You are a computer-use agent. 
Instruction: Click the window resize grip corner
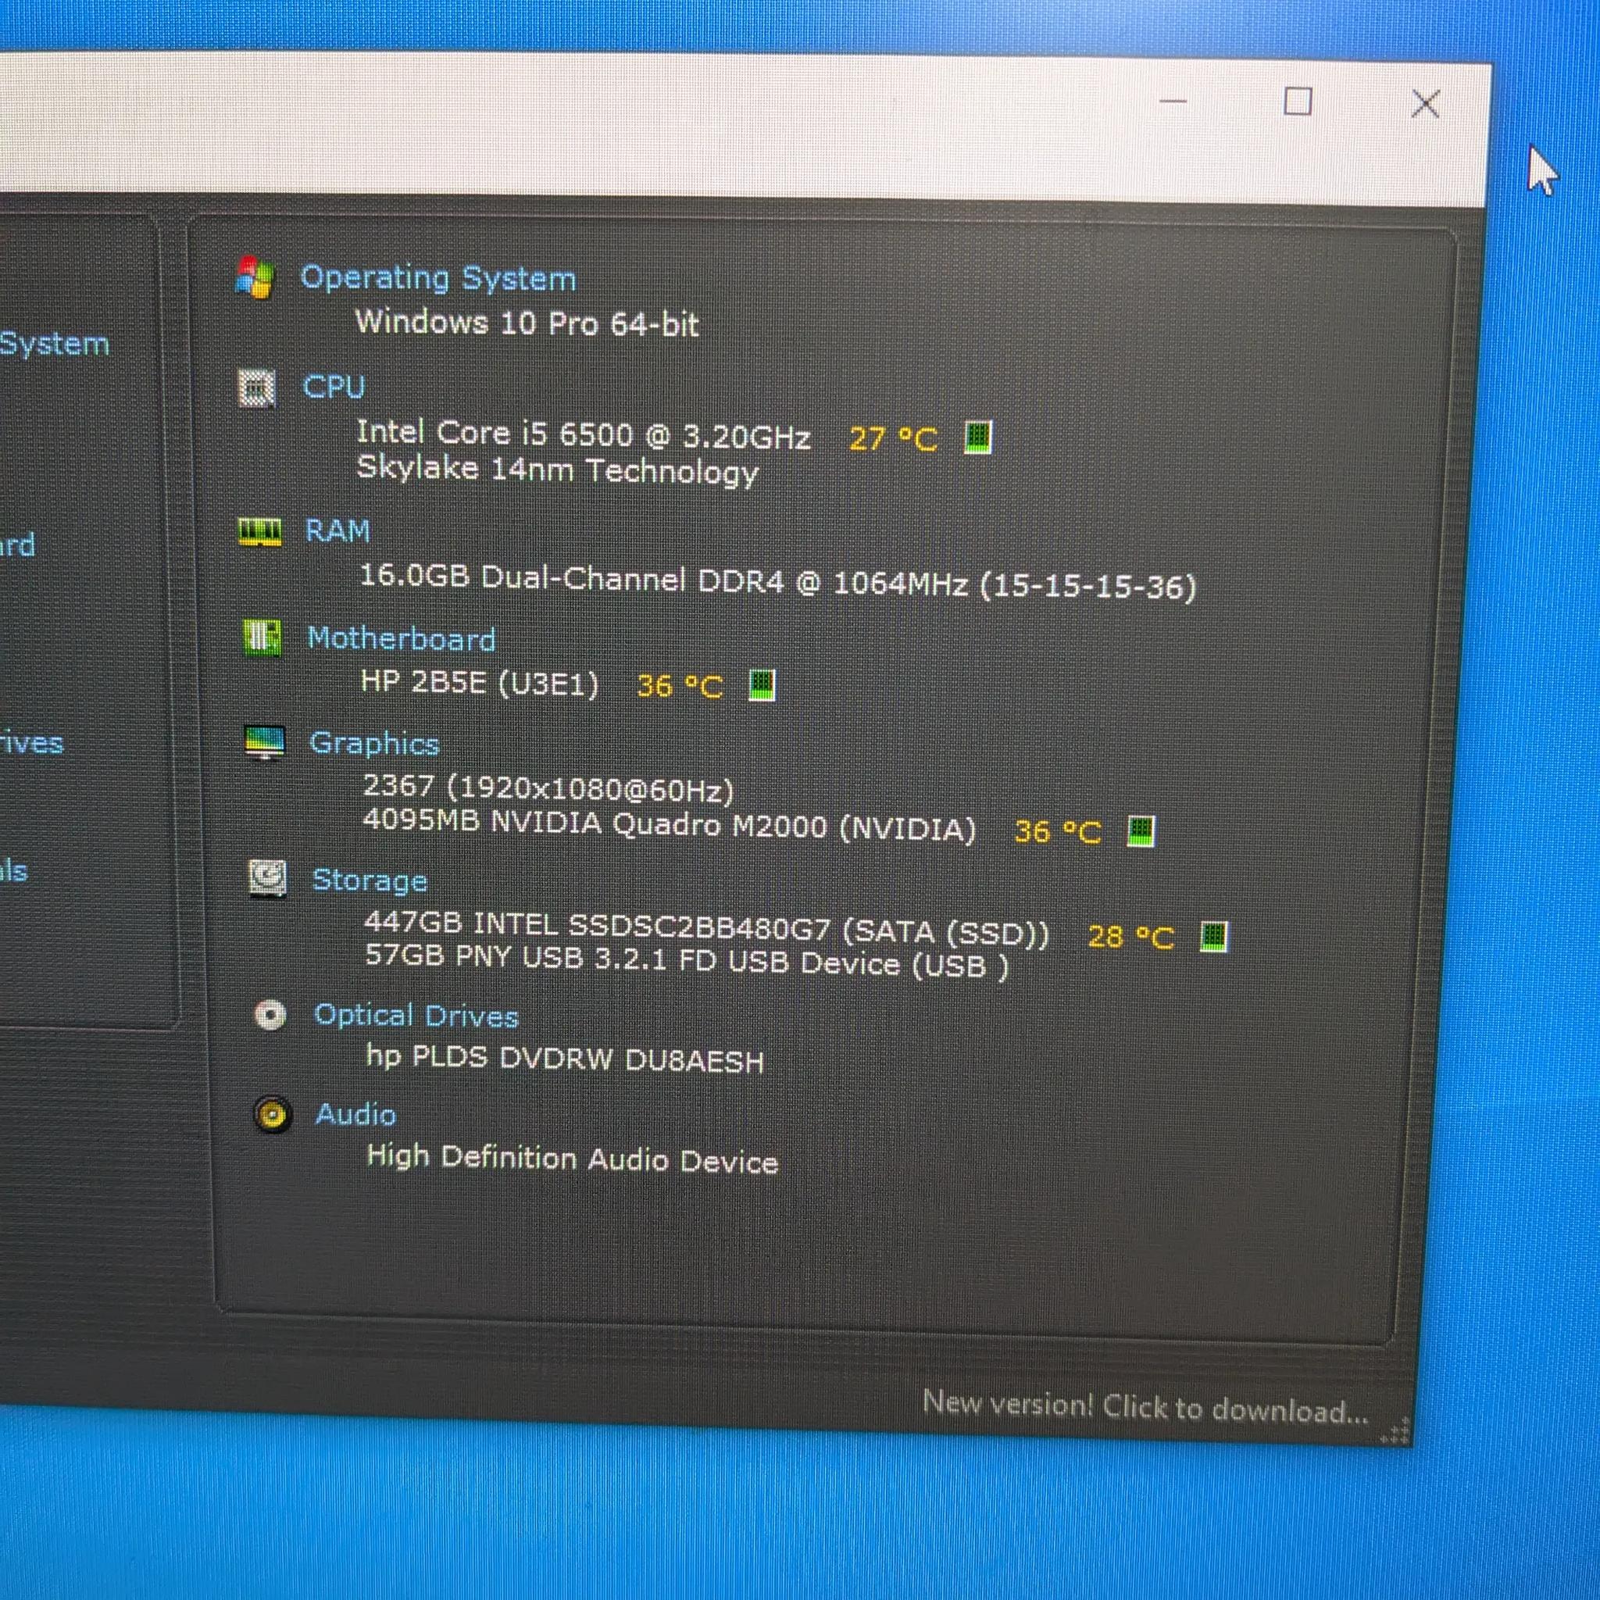coord(1395,1432)
